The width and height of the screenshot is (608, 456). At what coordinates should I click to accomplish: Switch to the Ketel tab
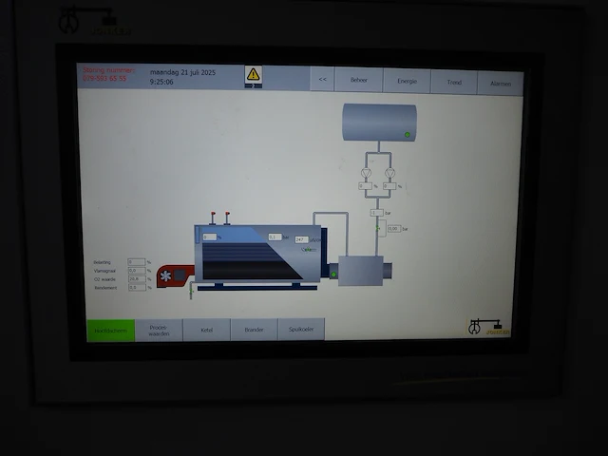[207, 330]
